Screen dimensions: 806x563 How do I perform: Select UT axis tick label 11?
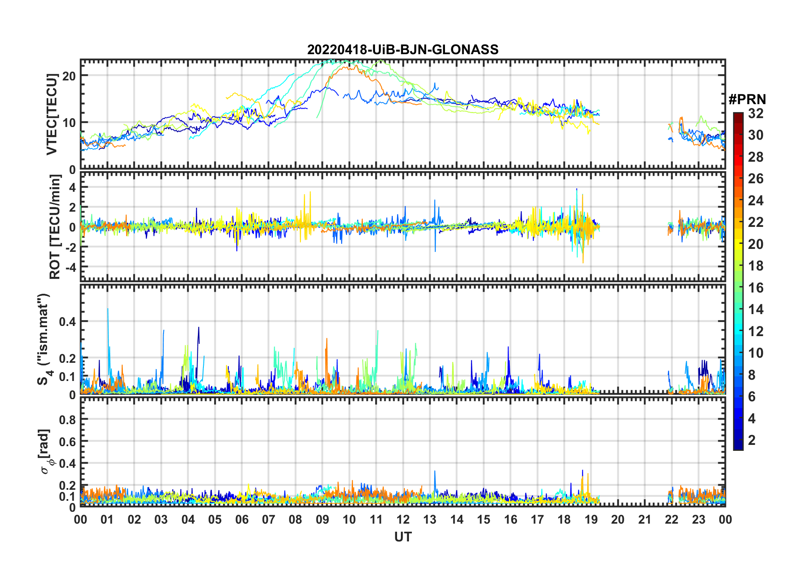[x=376, y=519]
